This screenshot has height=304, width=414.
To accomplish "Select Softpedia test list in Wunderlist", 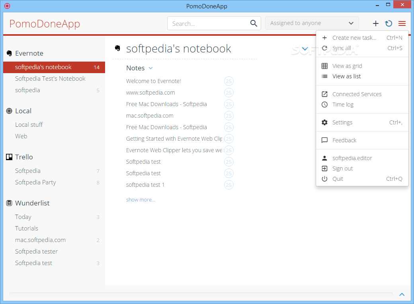I will (54, 263).
